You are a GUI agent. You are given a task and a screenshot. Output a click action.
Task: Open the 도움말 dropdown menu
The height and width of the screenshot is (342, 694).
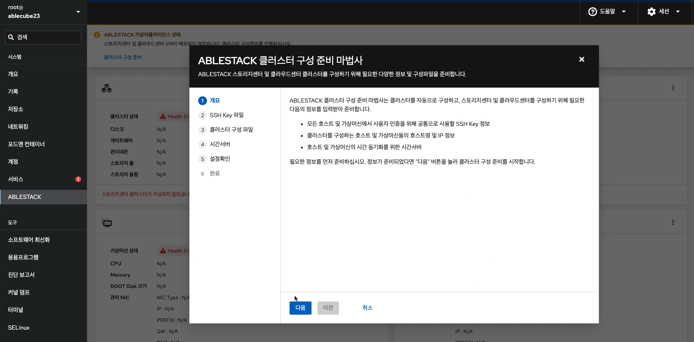click(x=625, y=11)
